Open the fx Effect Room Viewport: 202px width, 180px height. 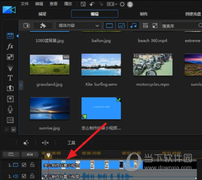[10, 46]
